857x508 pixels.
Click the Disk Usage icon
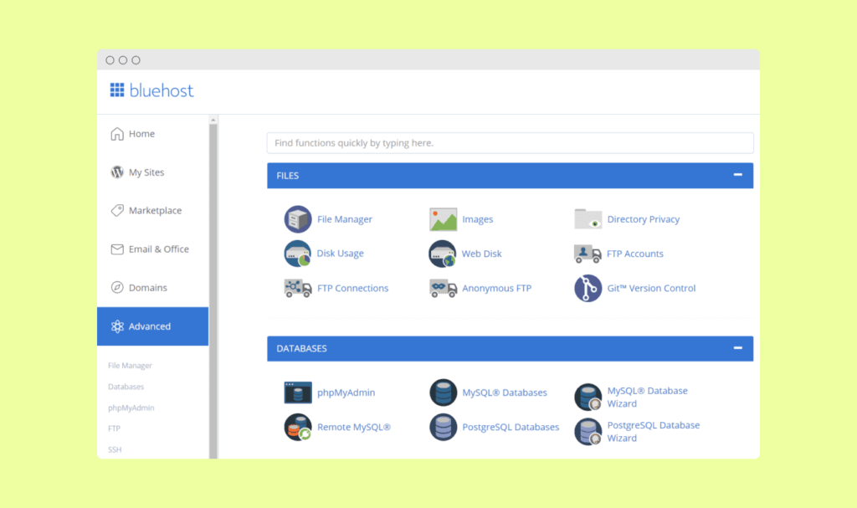pyautogui.click(x=298, y=254)
